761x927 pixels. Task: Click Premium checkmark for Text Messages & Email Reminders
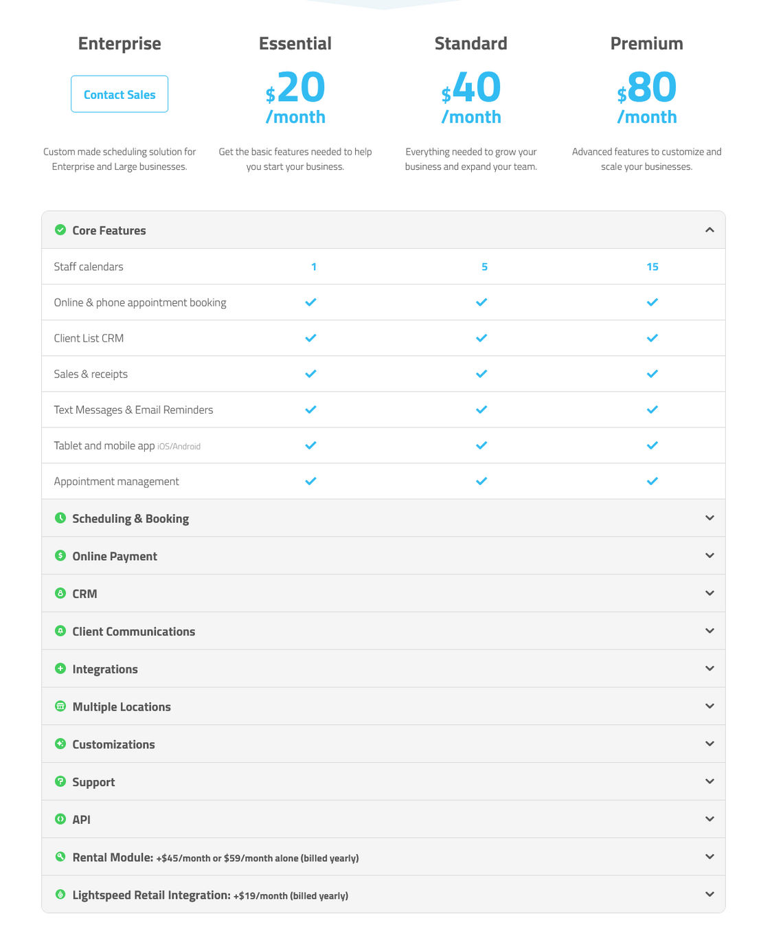click(652, 409)
